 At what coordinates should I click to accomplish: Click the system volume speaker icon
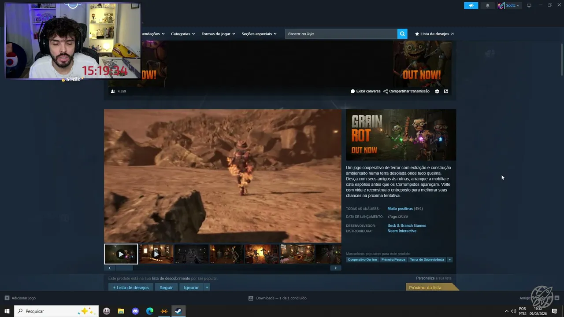pyautogui.click(x=514, y=311)
